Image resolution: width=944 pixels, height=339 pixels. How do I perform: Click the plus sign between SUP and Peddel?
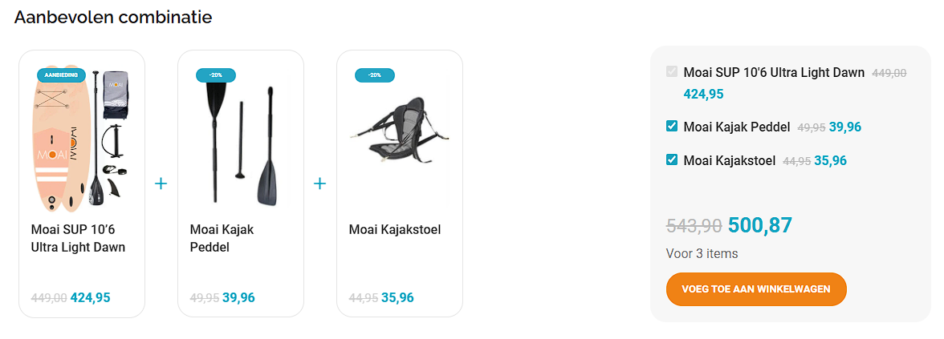[x=161, y=184]
